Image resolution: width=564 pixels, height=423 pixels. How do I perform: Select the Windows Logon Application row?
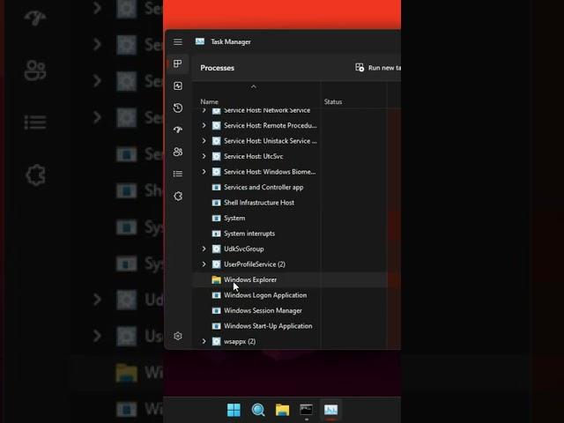tap(290, 295)
